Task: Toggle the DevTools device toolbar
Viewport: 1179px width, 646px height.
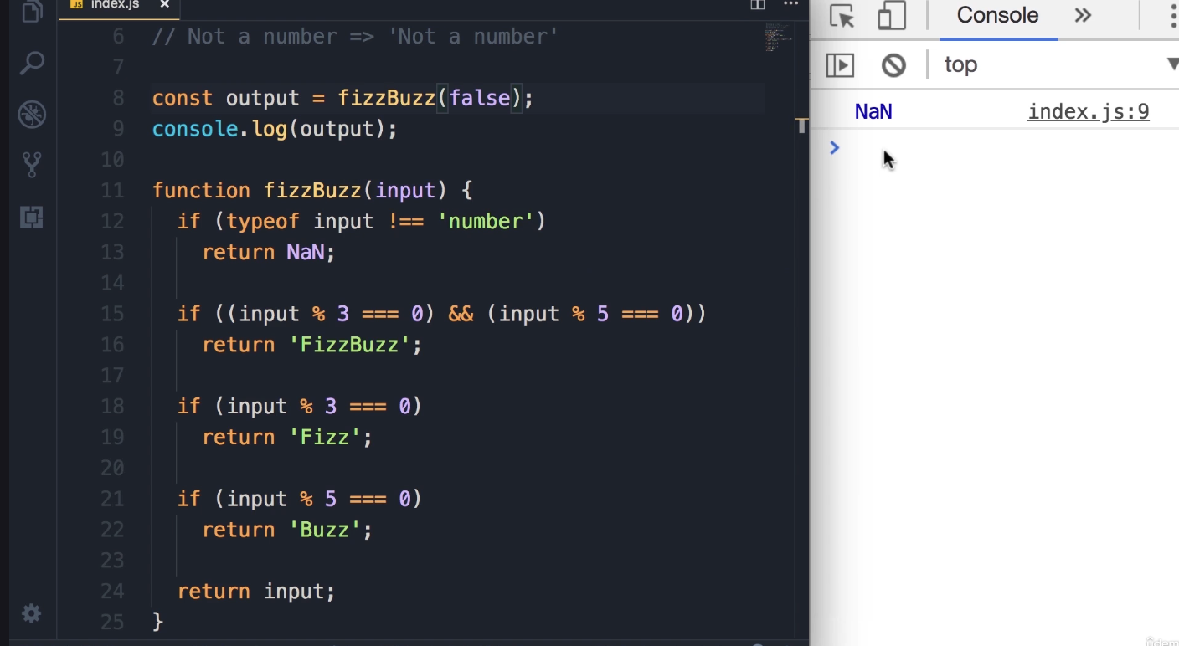Action: point(892,16)
